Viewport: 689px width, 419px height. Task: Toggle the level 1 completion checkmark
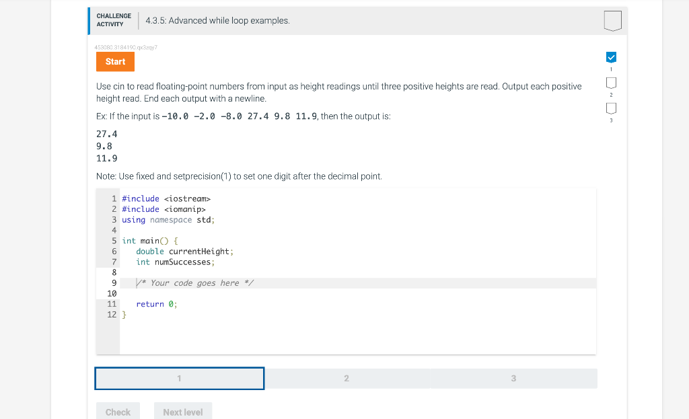tap(611, 57)
